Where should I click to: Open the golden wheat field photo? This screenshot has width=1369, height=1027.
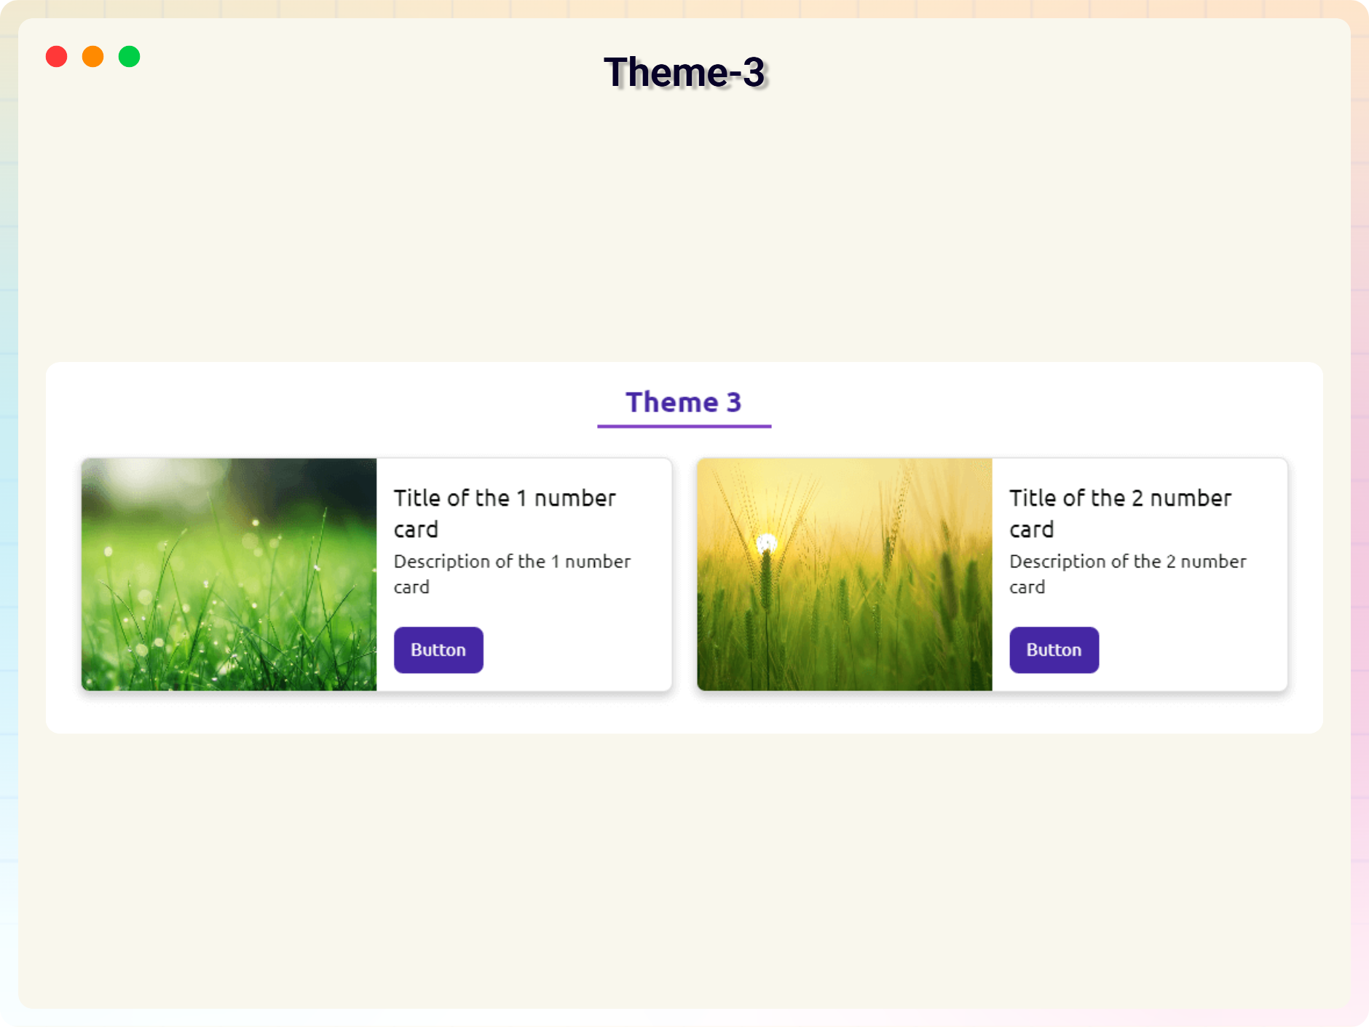pos(844,574)
